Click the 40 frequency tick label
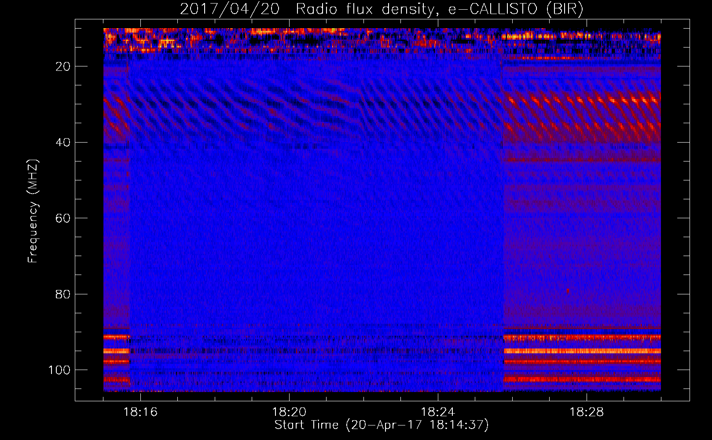 coord(63,142)
